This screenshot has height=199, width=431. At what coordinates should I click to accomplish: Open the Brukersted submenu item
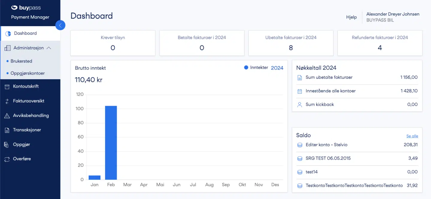tap(21, 61)
